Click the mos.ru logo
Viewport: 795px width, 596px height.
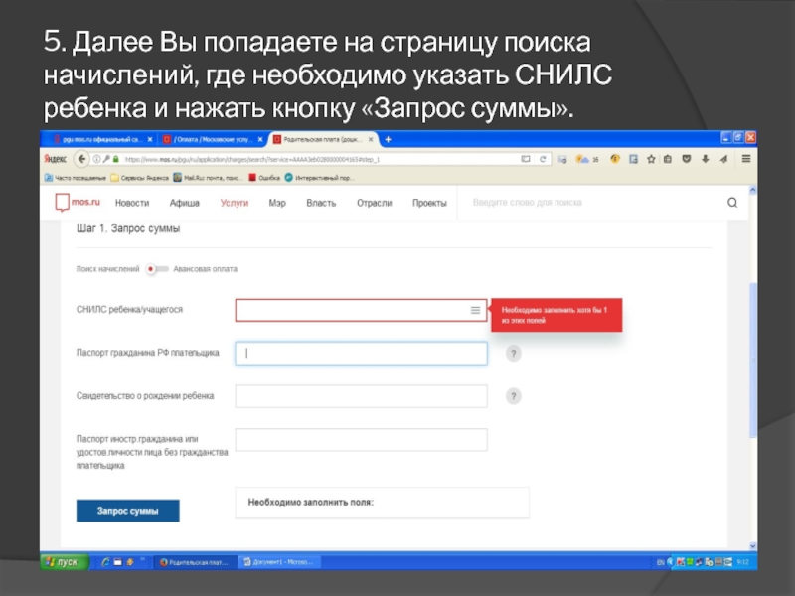[x=78, y=203]
